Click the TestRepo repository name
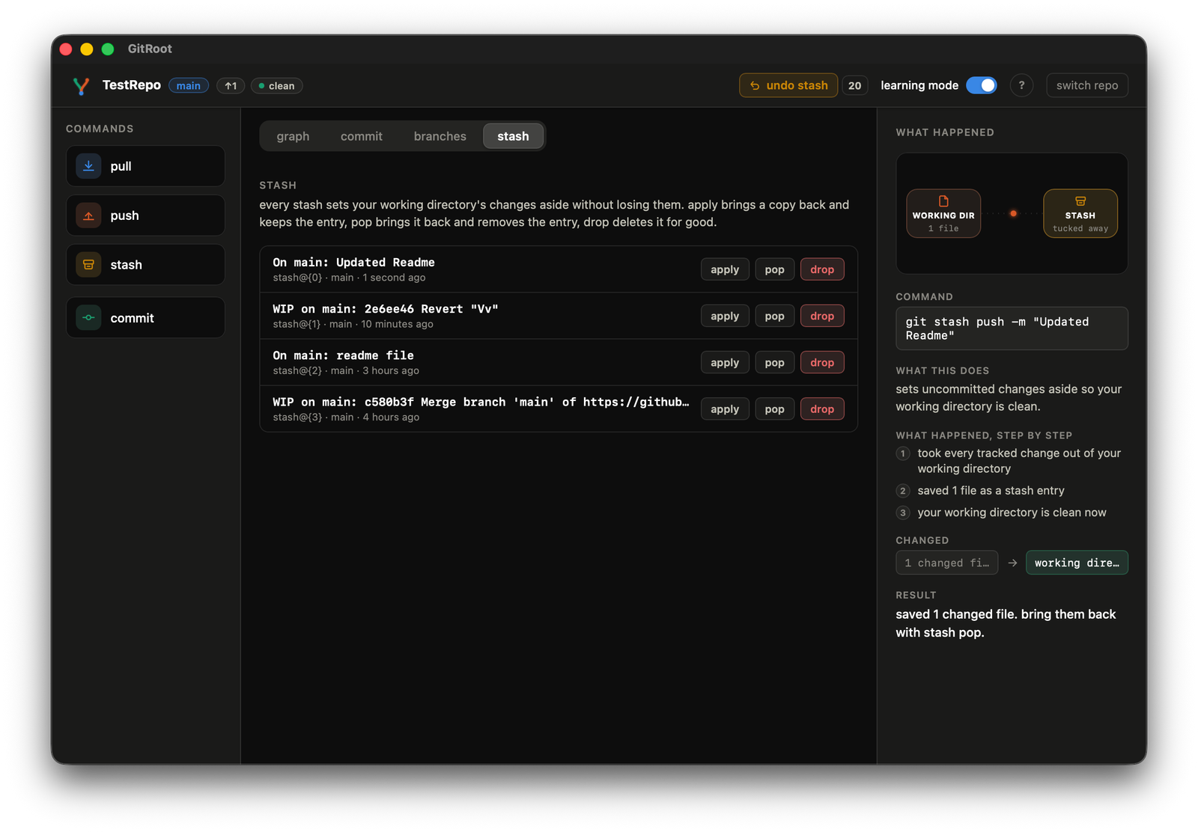The image size is (1198, 832). [132, 85]
